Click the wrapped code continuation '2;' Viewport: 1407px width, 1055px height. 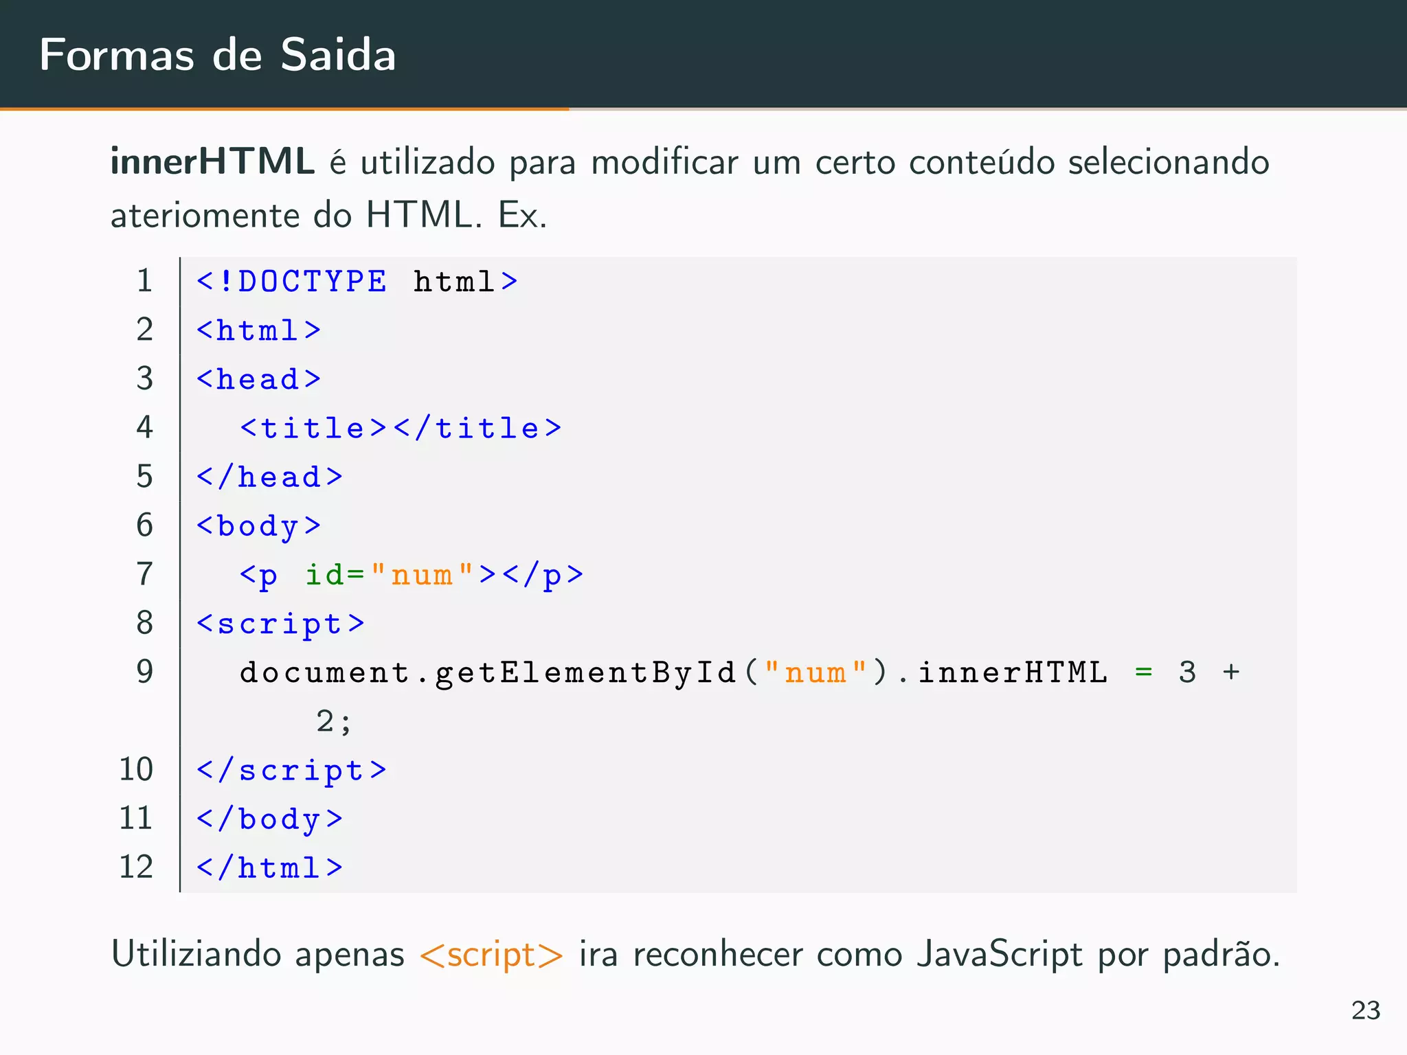click(334, 722)
